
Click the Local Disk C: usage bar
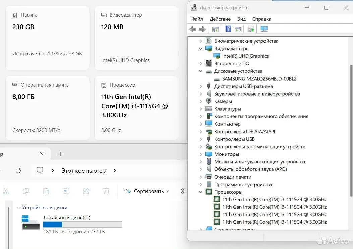[x=82, y=225]
